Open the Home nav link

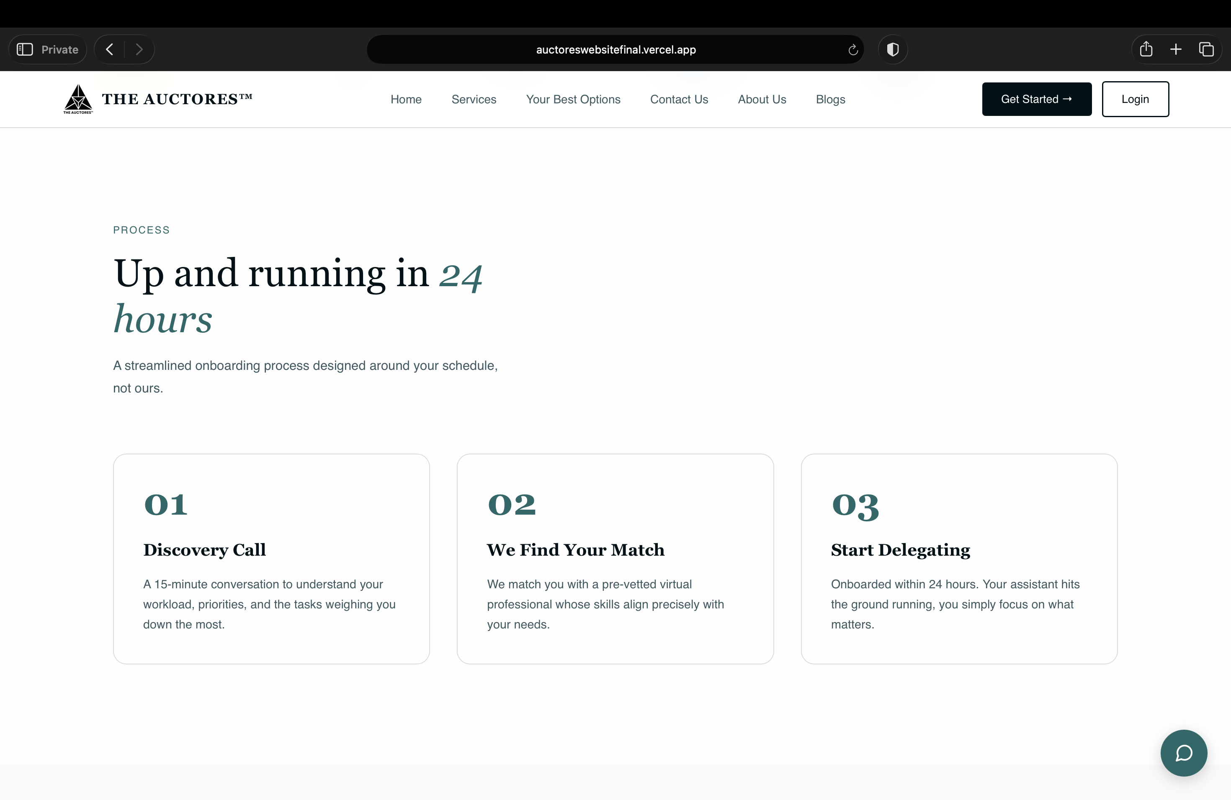pos(406,99)
